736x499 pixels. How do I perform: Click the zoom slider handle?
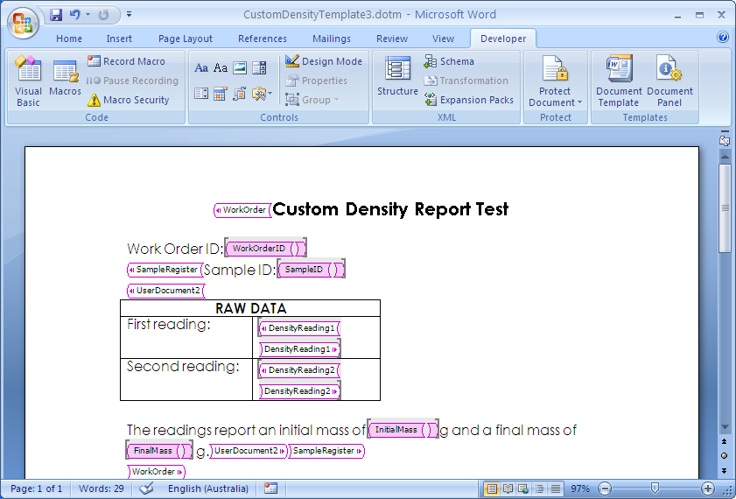[x=655, y=488]
